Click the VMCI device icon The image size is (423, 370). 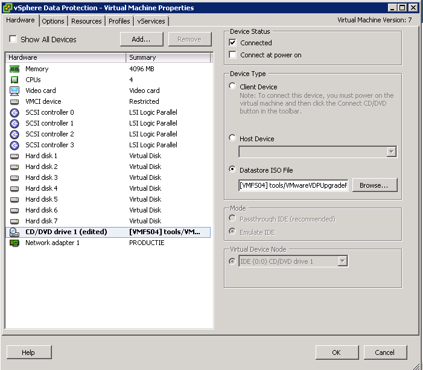tap(14, 102)
